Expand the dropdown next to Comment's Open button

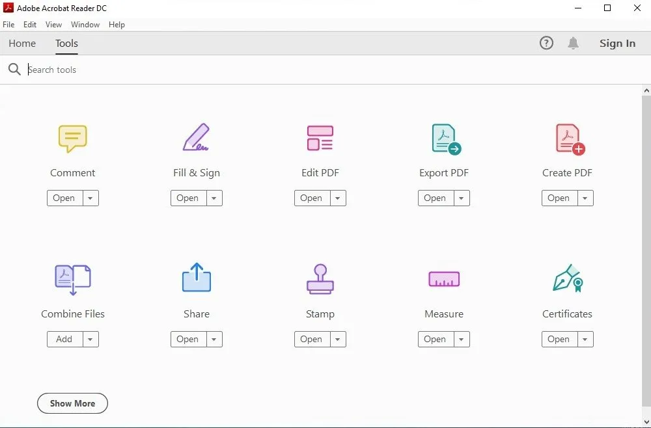[90, 198]
